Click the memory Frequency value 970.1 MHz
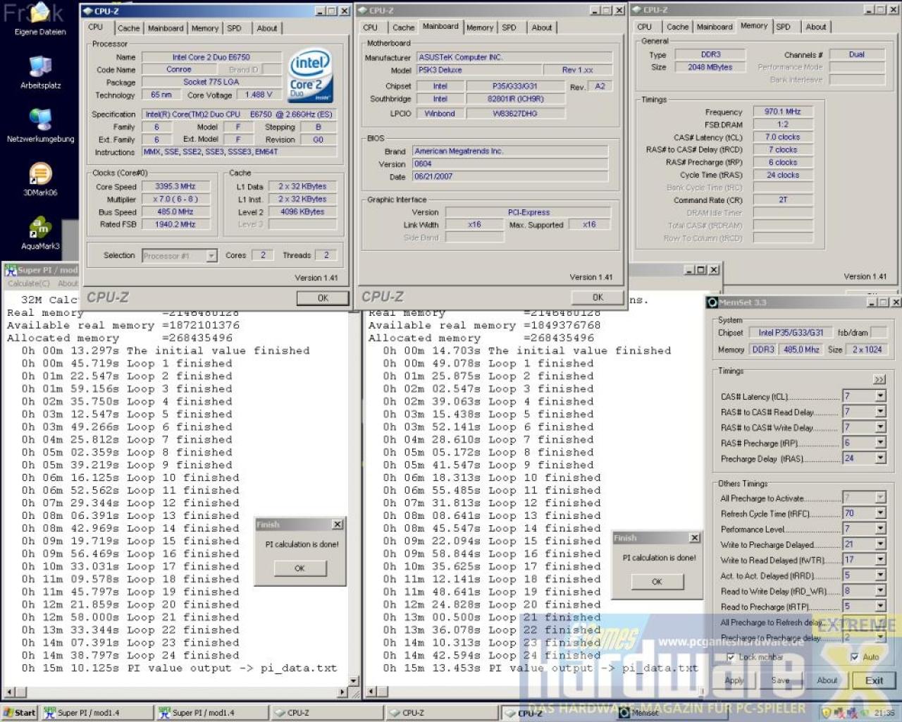Viewport: 902px width, 722px height. click(782, 112)
